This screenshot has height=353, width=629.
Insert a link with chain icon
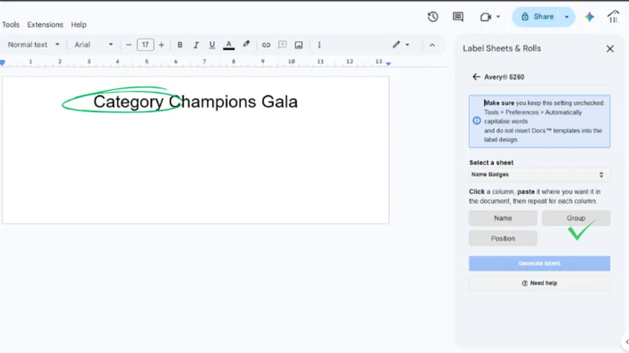point(266,45)
